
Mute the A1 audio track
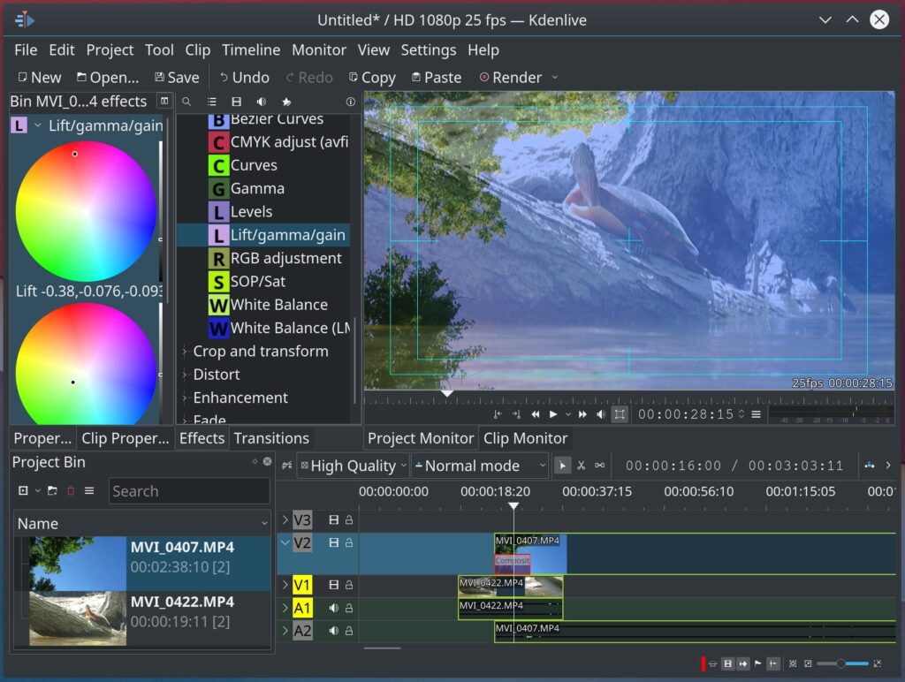[x=334, y=608]
